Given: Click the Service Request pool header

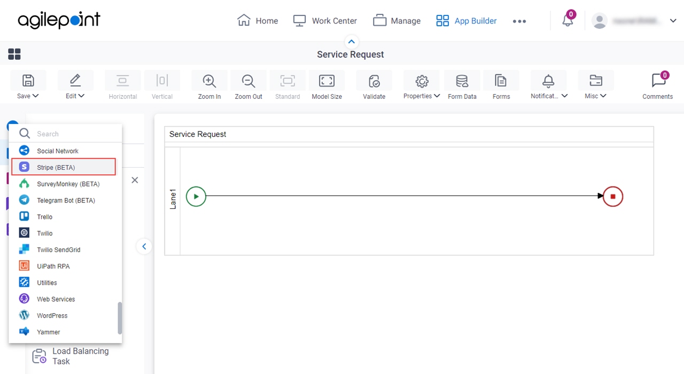Looking at the screenshot, I should click(x=409, y=134).
